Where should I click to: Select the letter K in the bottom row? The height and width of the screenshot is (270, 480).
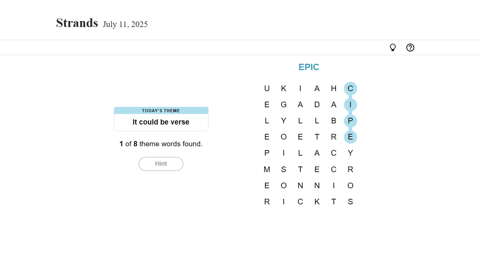pos(317,202)
